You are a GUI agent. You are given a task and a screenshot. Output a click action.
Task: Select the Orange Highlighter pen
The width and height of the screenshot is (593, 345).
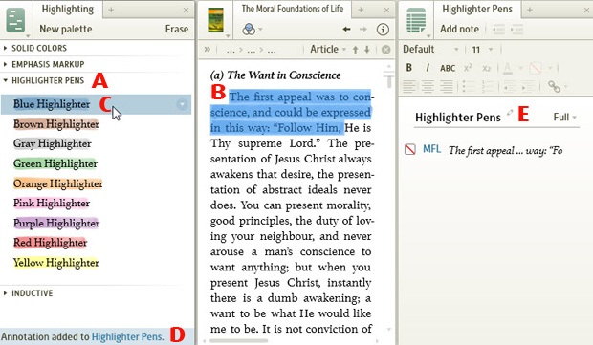58,183
